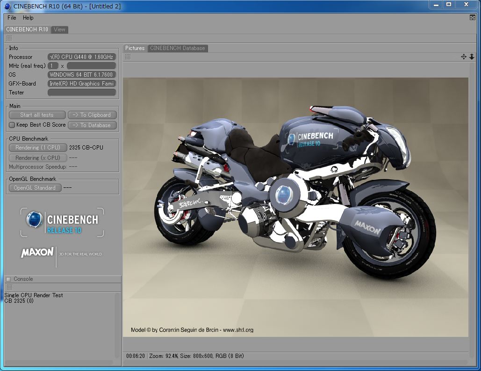Image resolution: width=481 pixels, height=371 pixels.
Task: Toggle the Console panel checkbox
Action: (x=8, y=279)
